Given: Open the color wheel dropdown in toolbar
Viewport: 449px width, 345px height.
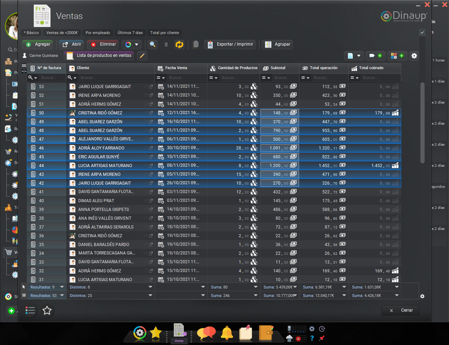Looking at the screenshot, I should tap(132, 45).
